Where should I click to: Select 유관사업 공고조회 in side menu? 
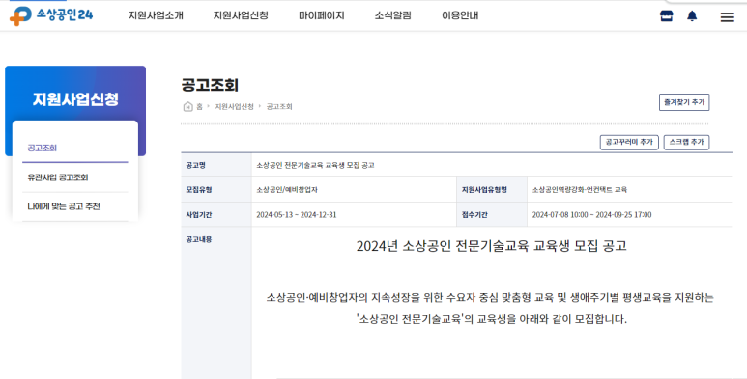[58, 177]
